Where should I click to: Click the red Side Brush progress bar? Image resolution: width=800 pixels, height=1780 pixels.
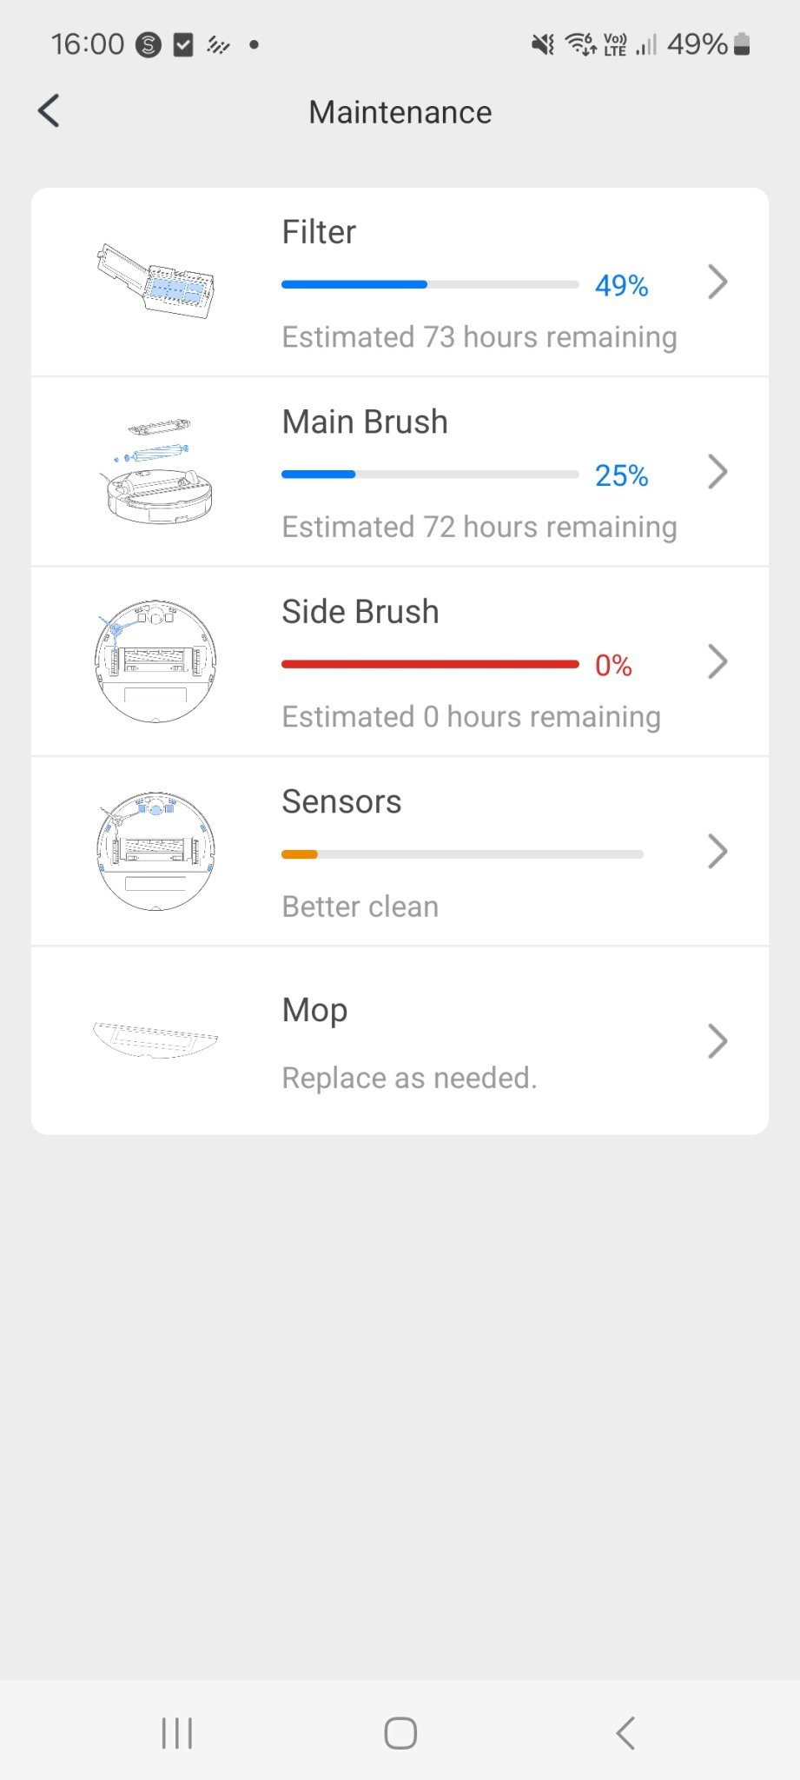[430, 664]
